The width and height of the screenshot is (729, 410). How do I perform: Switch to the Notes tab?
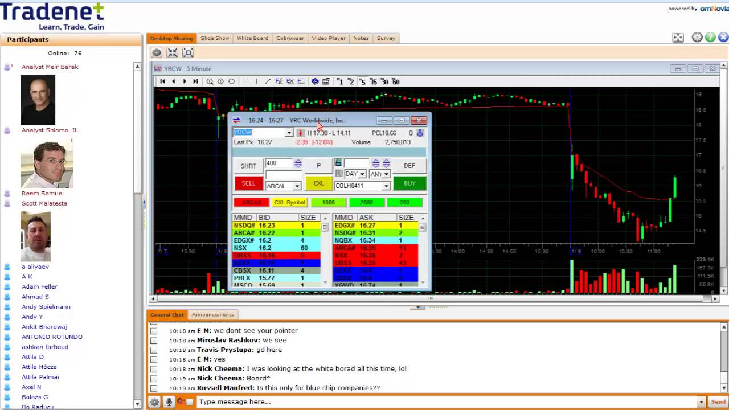tap(361, 38)
